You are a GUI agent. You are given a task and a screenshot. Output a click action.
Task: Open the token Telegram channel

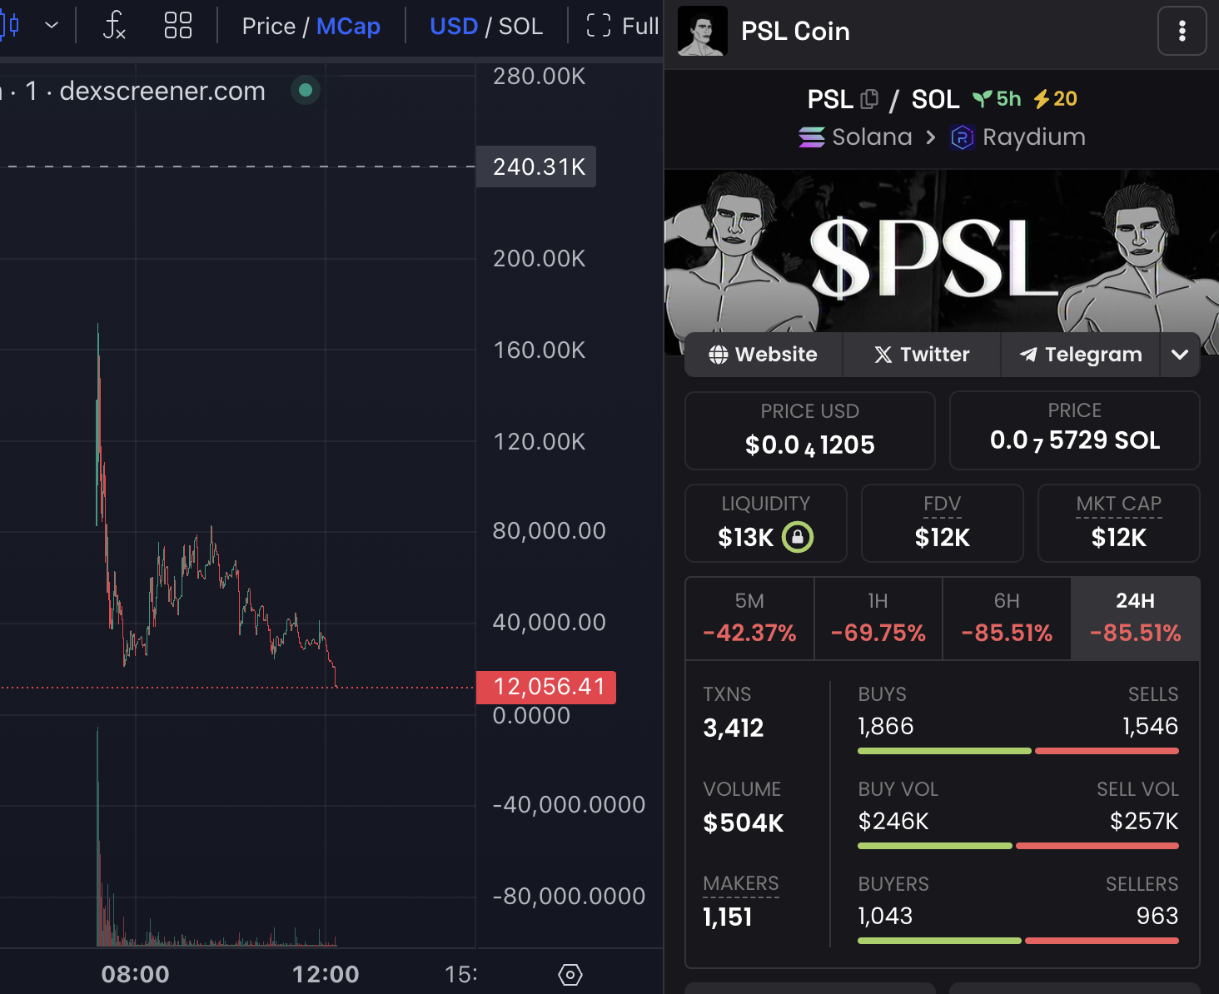click(1081, 355)
